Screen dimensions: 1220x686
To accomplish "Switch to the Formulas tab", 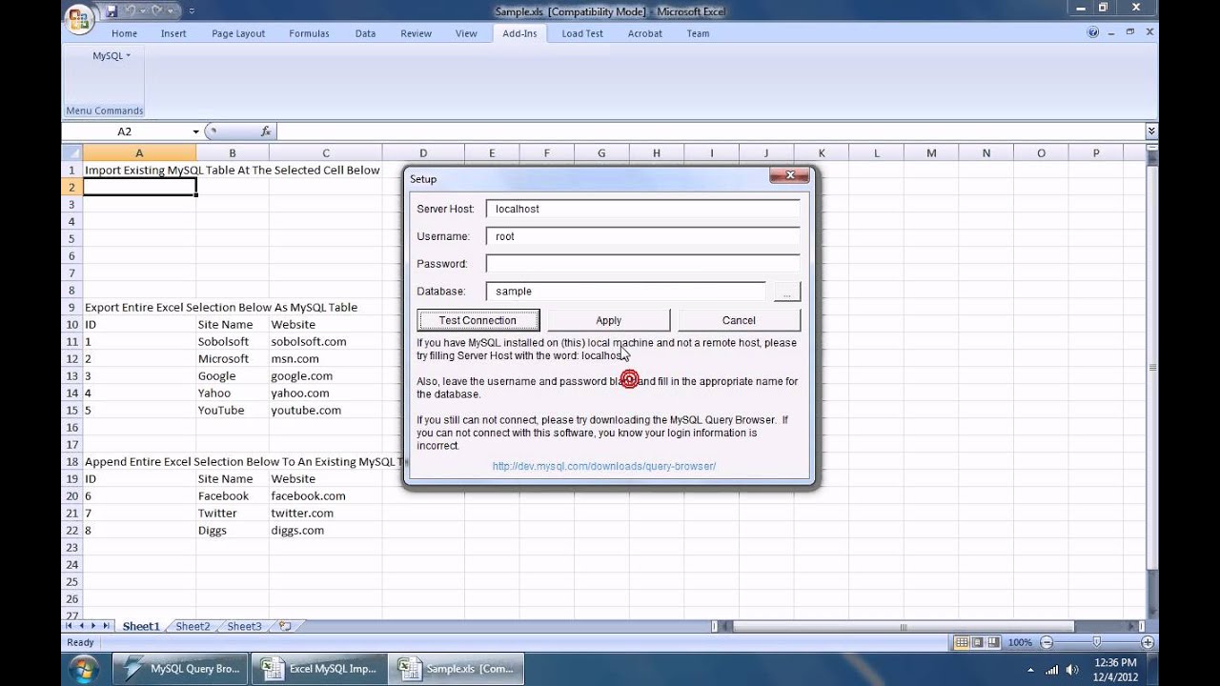I will 309,33.
